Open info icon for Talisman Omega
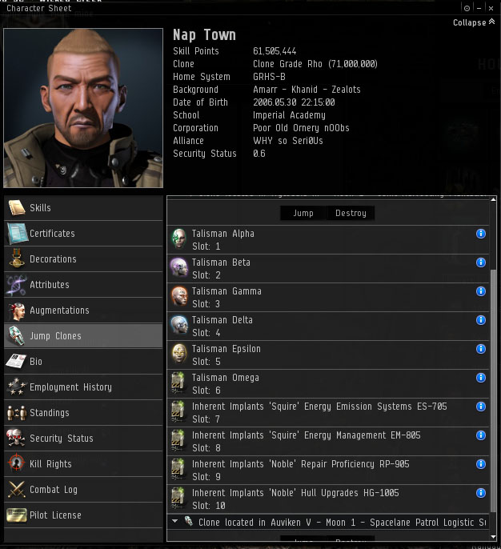This screenshot has height=549, width=501. (x=481, y=378)
